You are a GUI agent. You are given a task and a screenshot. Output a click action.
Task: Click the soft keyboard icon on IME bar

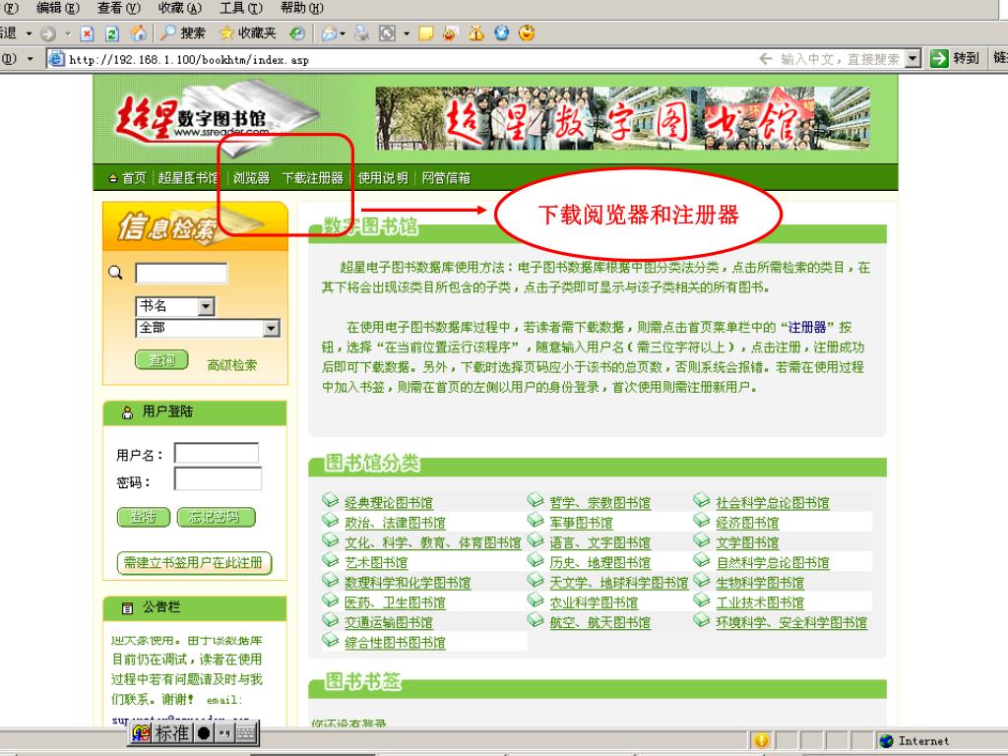[245, 732]
